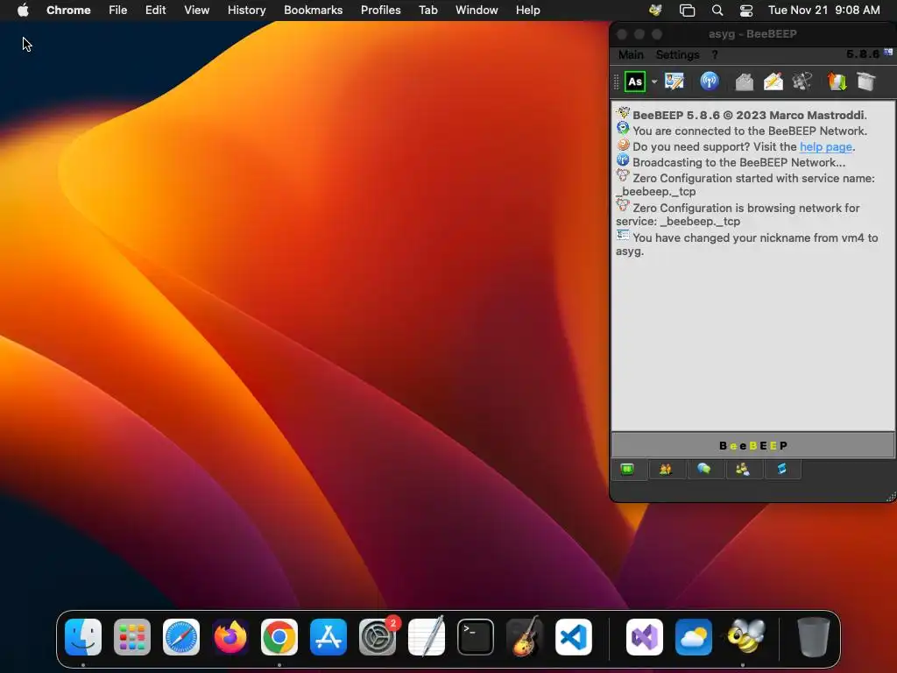Click the 'As' user avatar status button
Viewport: 897px width, 673px height.
click(x=634, y=81)
